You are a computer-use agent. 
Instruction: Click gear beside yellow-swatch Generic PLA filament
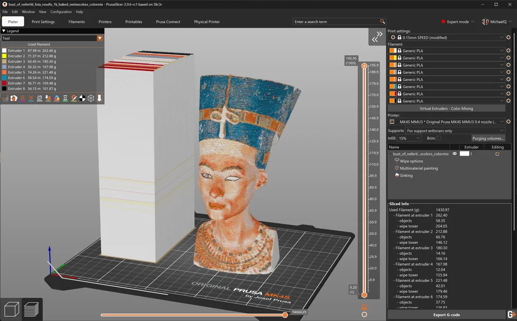[x=508, y=58]
